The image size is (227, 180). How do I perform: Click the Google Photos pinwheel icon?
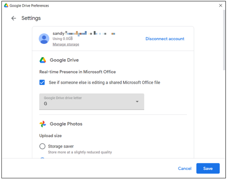pyautogui.click(x=43, y=124)
